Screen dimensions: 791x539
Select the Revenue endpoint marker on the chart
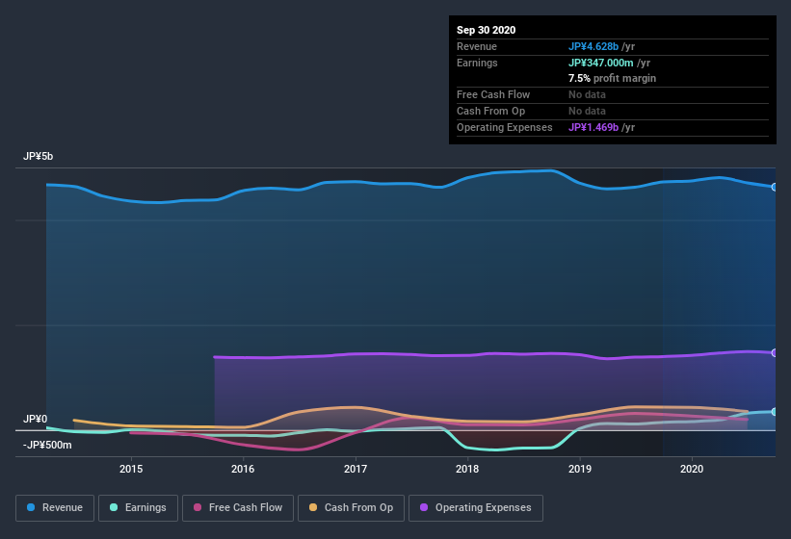(774, 187)
